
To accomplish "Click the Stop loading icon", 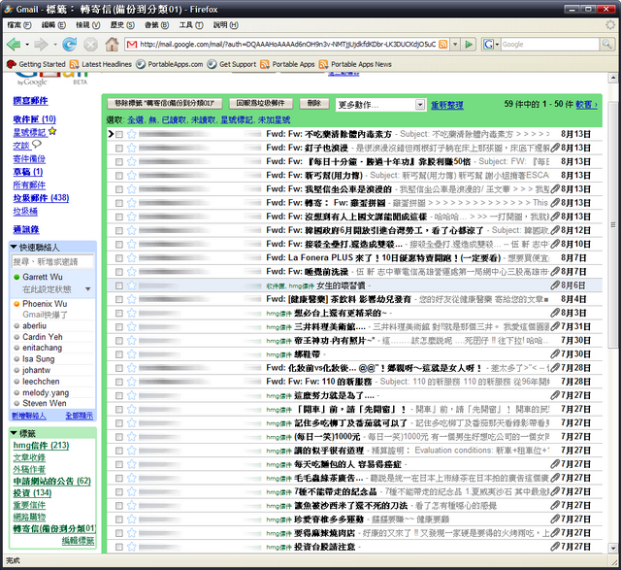I will tap(90, 45).
